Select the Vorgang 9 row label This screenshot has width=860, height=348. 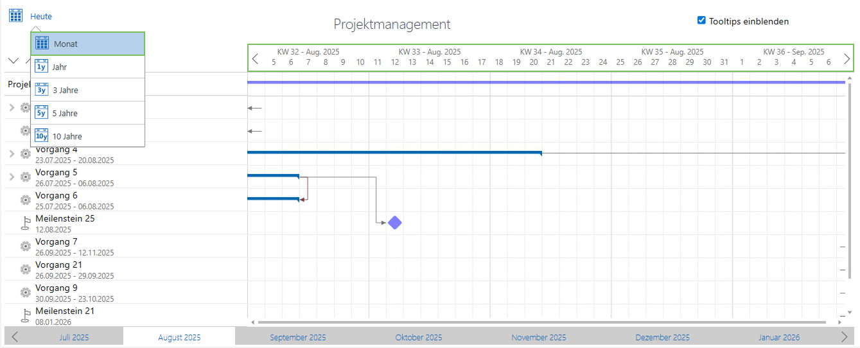click(x=57, y=288)
